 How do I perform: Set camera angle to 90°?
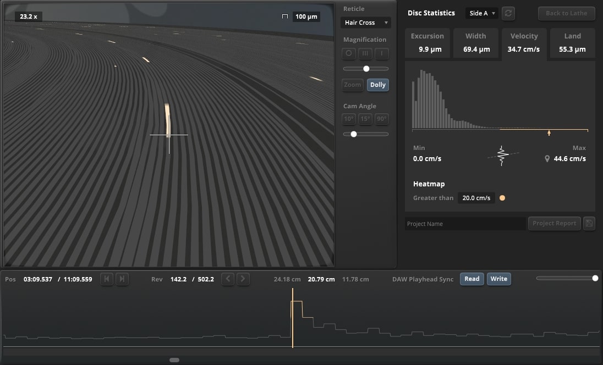(382, 119)
